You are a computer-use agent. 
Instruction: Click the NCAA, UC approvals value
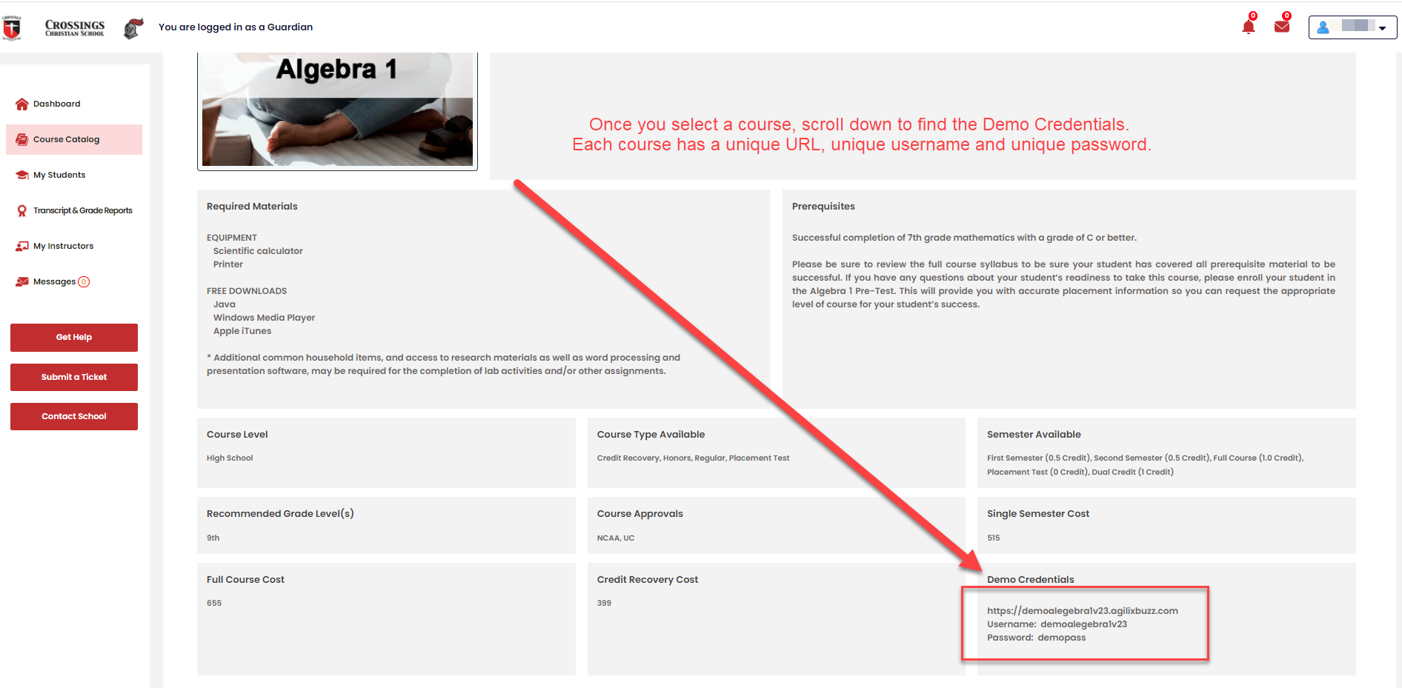pos(616,538)
